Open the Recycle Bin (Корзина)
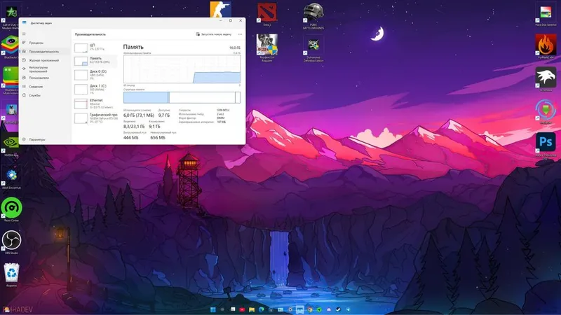Image resolution: width=561 pixels, height=315 pixels. (11, 274)
